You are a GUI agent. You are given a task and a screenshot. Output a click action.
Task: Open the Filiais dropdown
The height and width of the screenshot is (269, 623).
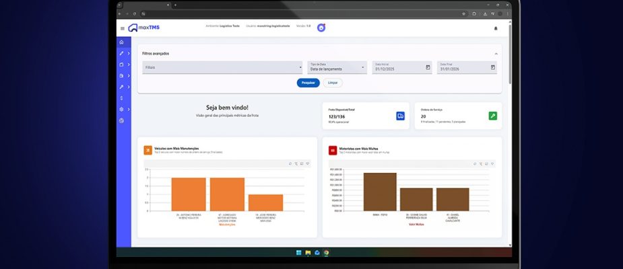coord(222,67)
